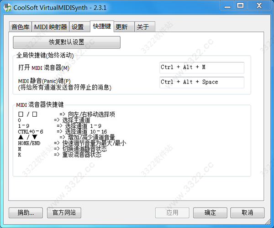
Task: Click the MIDI 静音(Panic)键(P) label
Action: pos(44,81)
